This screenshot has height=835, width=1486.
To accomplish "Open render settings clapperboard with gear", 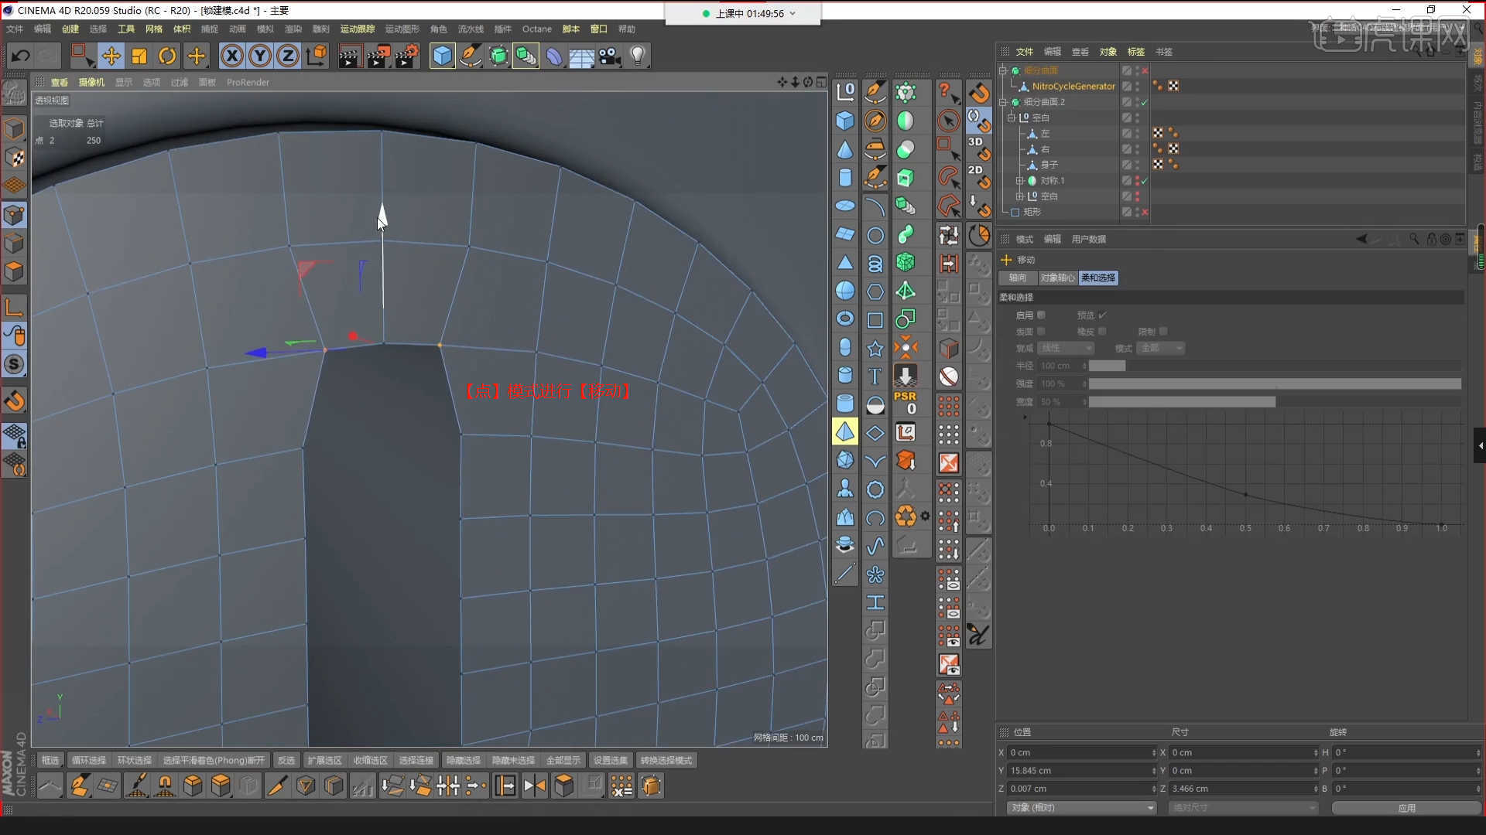I will point(407,56).
